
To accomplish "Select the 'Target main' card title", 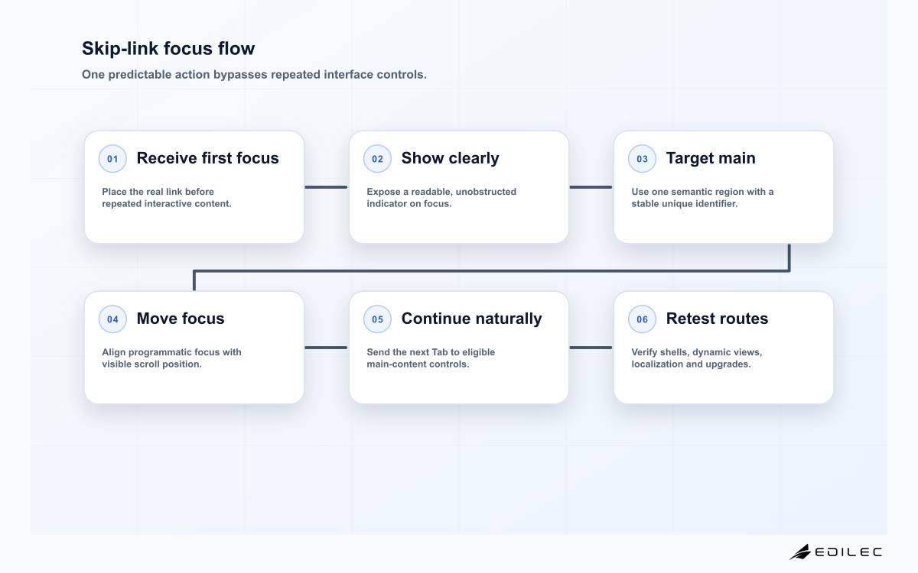I will [711, 158].
